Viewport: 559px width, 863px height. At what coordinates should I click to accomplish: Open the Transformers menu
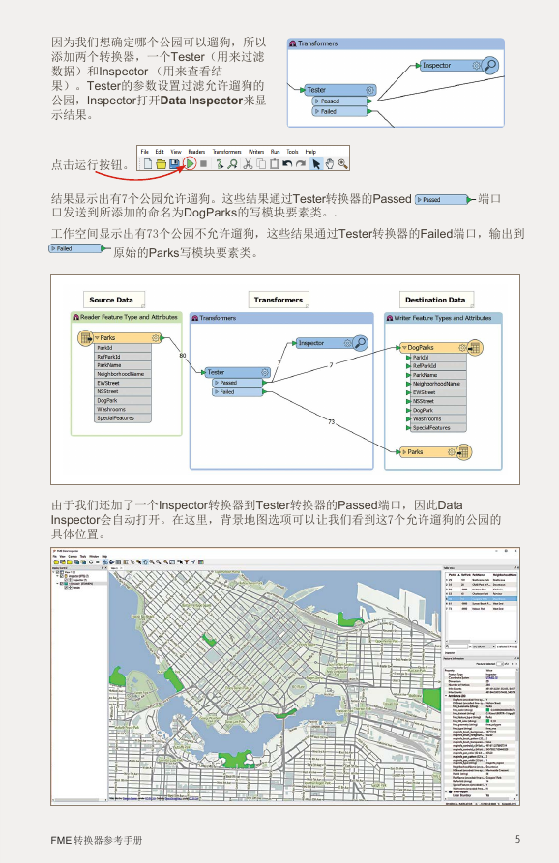(x=227, y=152)
